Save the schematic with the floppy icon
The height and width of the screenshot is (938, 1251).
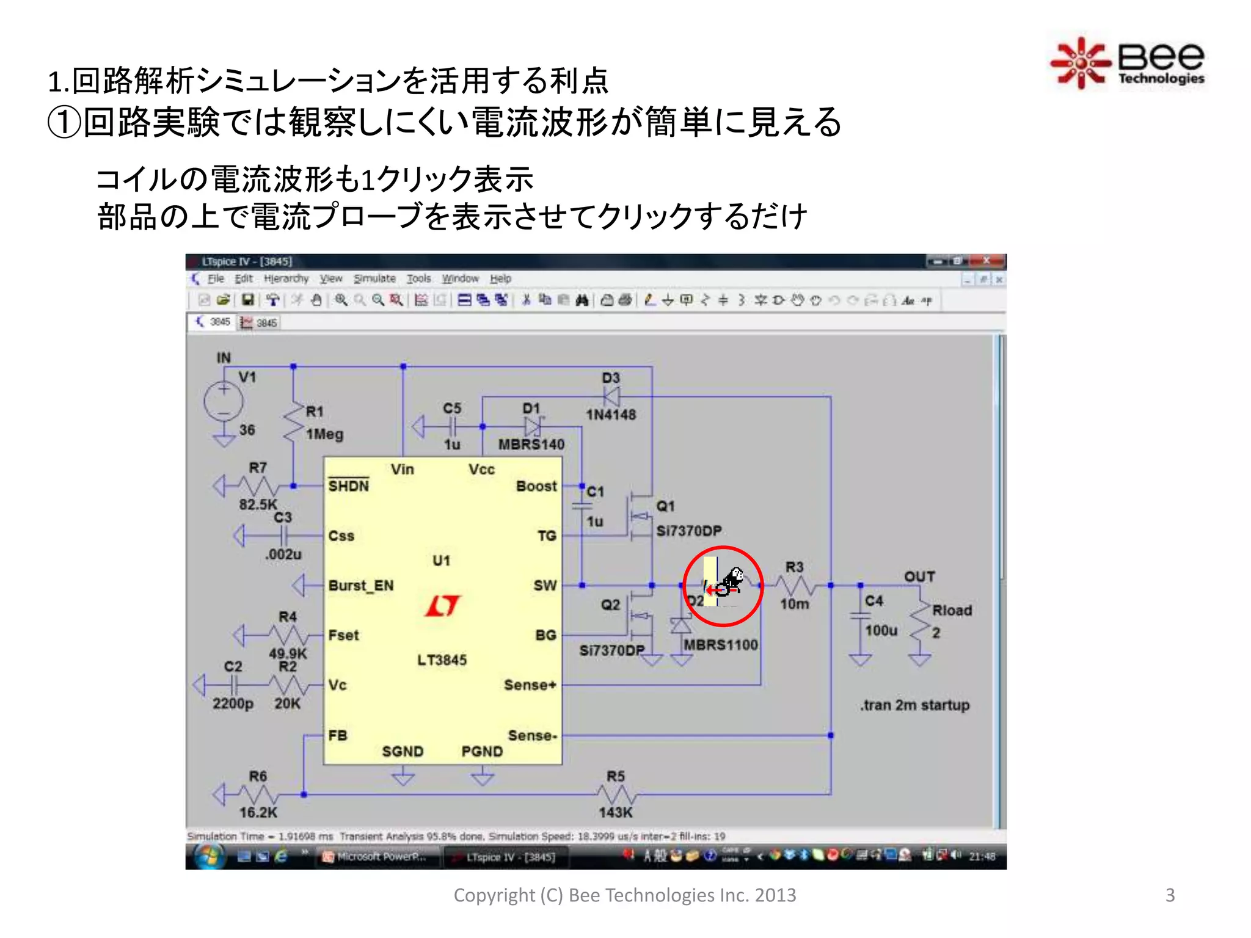[247, 300]
